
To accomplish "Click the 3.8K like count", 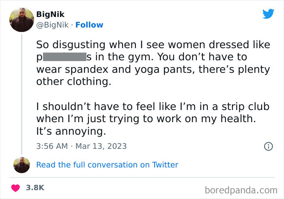I will coord(35,188).
